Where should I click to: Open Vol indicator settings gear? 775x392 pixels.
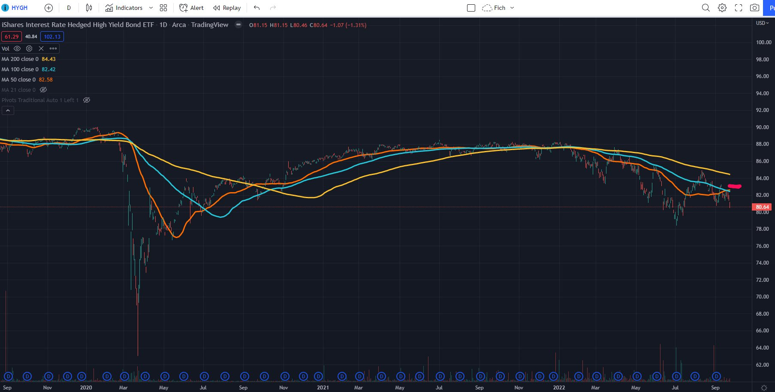point(29,48)
